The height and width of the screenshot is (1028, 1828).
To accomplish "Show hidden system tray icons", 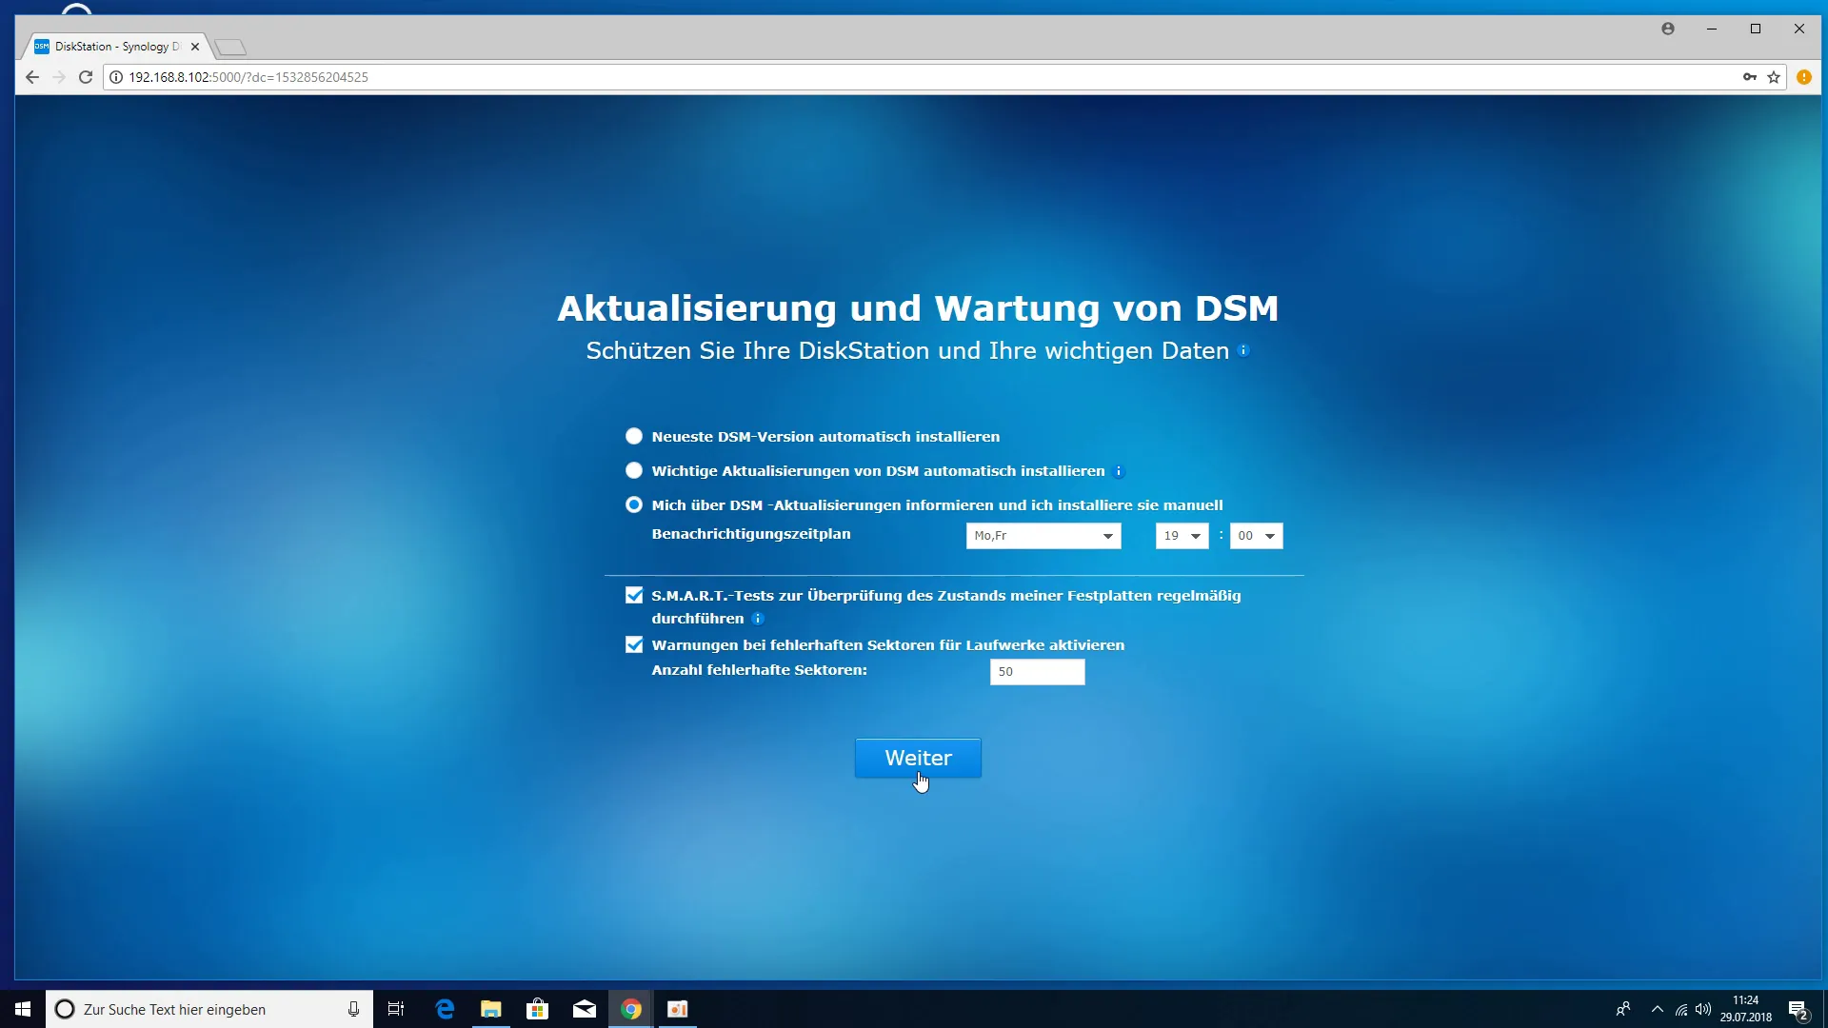I will [1658, 1009].
